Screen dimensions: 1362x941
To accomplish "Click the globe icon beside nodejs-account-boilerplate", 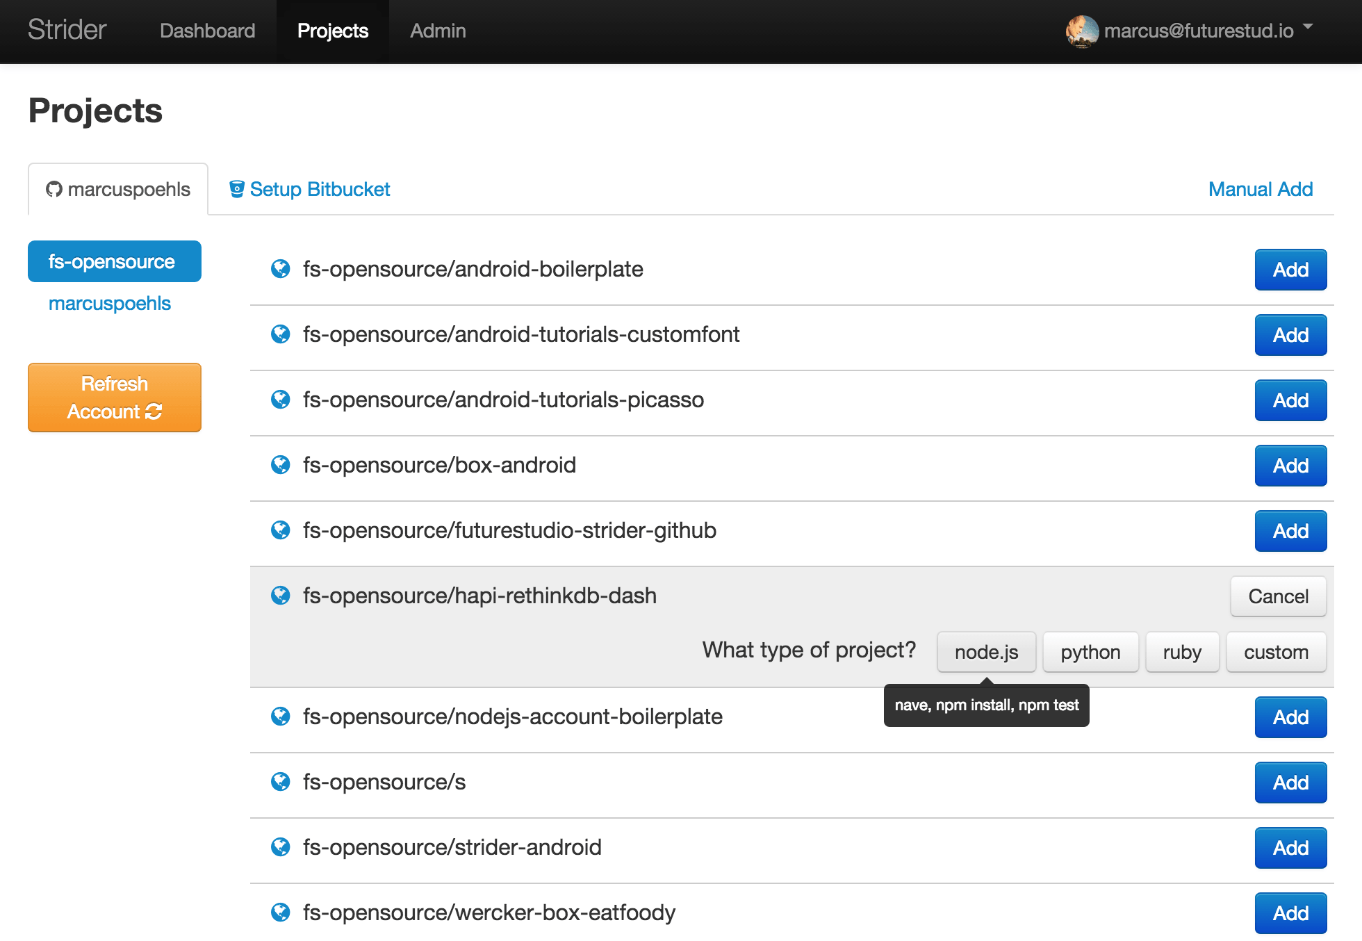I will tap(281, 717).
